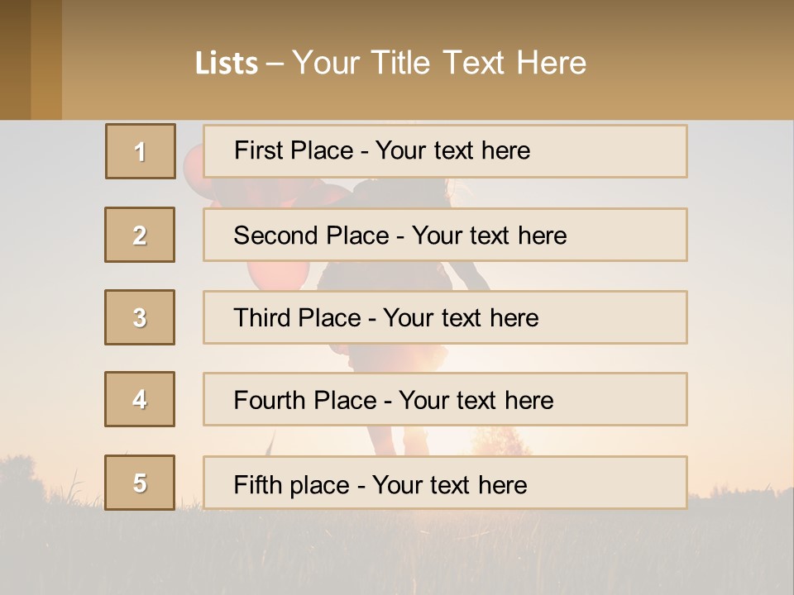
Task: Select the number 2 box
Action: click(x=140, y=235)
